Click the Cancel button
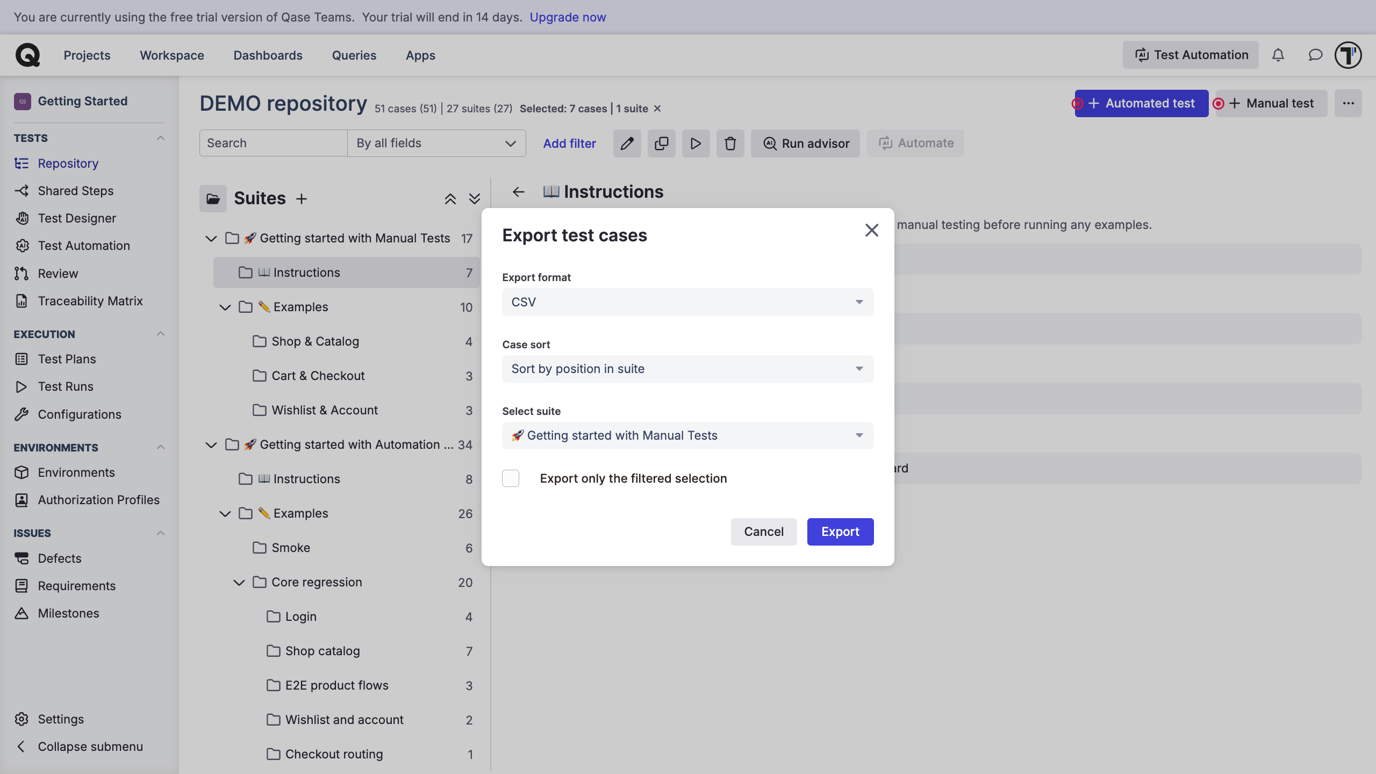This screenshot has height=774, width=1376. click(764, 532)
